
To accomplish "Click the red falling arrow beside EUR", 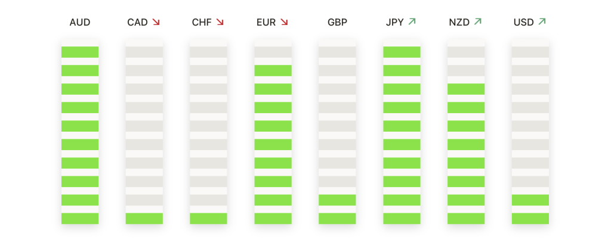I will click(284, 22).
